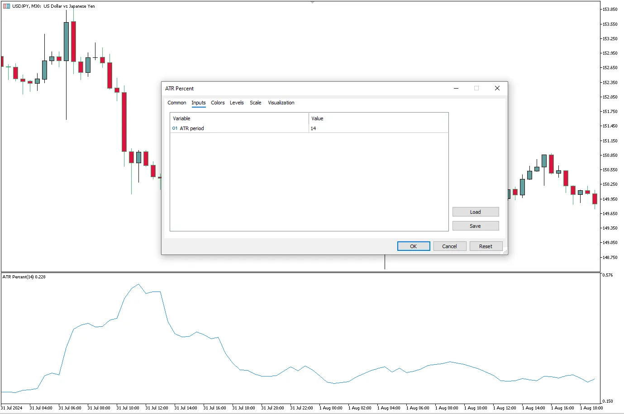This screenshot has height=414, width=624.
Task: Click the integer type icon beside ATR period
Action: tap(175, 128)
